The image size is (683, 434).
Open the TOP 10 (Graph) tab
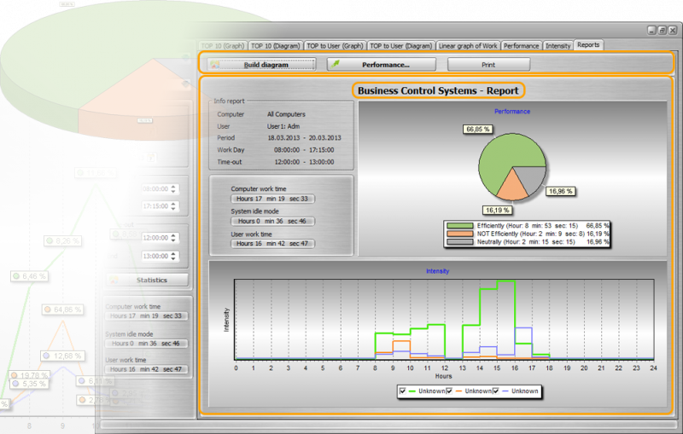[x=223, y=46]
